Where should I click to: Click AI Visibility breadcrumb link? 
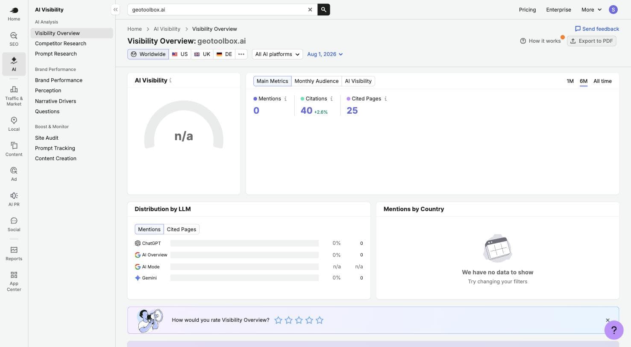(x=167, y=29)
